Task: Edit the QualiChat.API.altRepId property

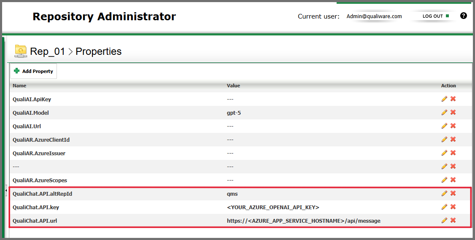Action: (444, 193)
